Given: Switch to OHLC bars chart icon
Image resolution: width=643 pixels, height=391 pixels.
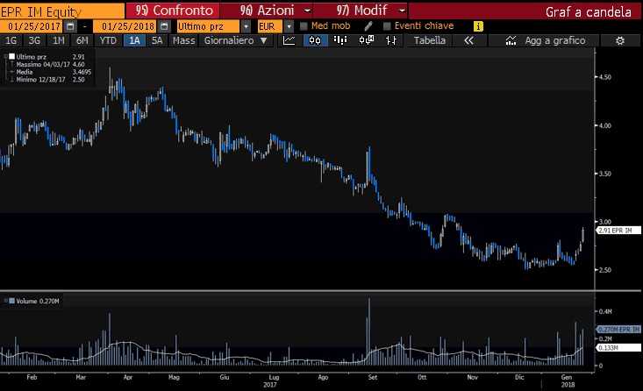Looking at the screenshot, I should pos(391,40).
